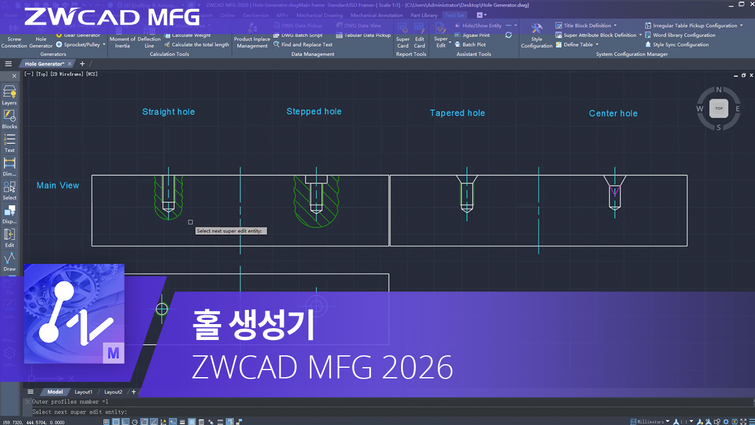Open Style Sync Configuration

tap(677, 45)
